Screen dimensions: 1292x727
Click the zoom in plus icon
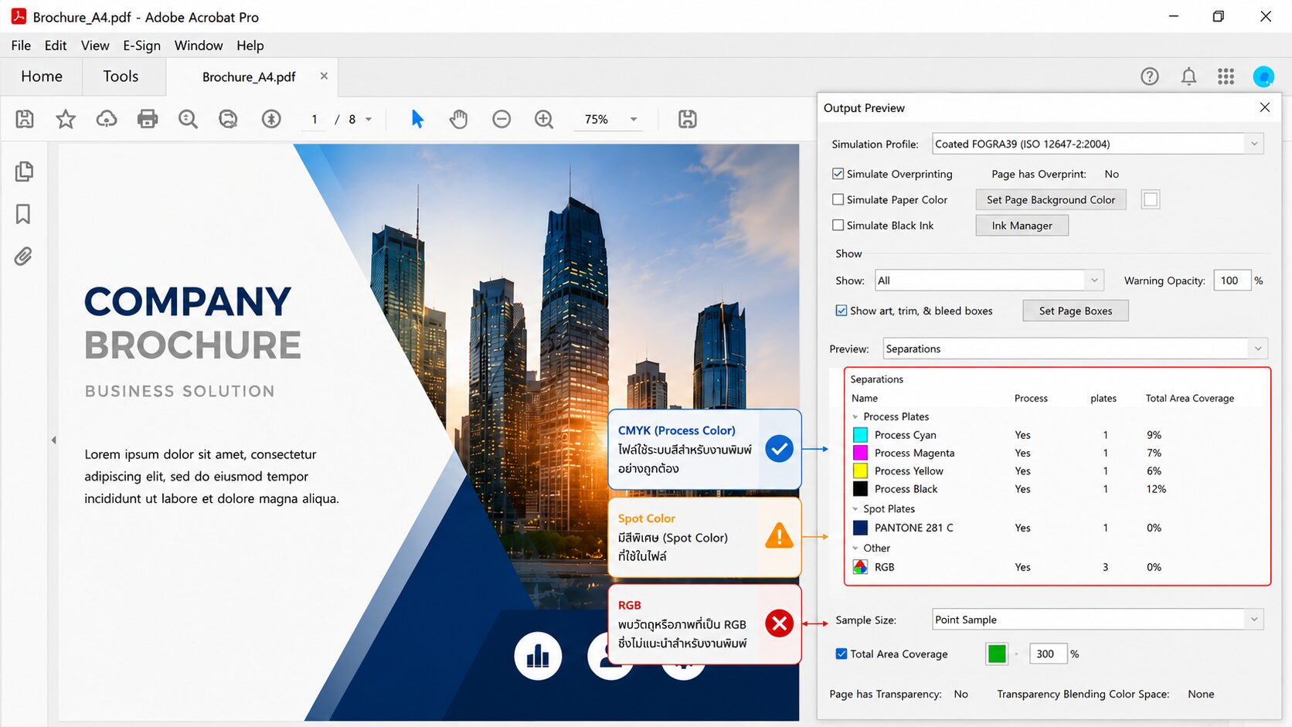(x=544, y=119)
